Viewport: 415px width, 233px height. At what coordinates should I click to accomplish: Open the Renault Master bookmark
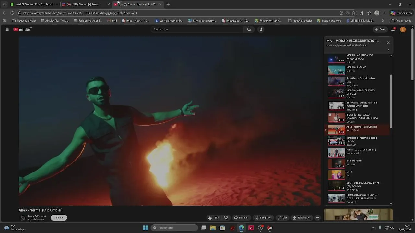[268, 21]
